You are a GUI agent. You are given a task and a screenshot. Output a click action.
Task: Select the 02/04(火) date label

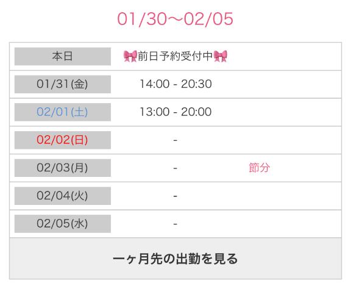[x=63, y=196]
